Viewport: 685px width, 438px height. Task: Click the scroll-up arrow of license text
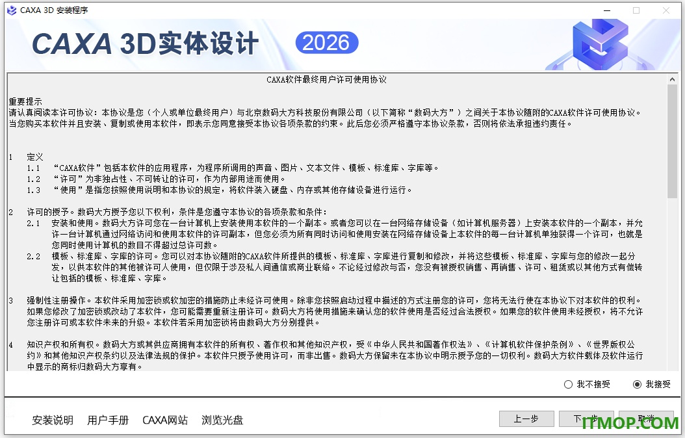672,79
